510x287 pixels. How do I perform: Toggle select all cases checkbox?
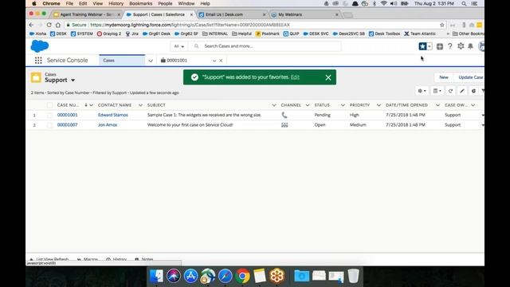(x=49, y=105)
